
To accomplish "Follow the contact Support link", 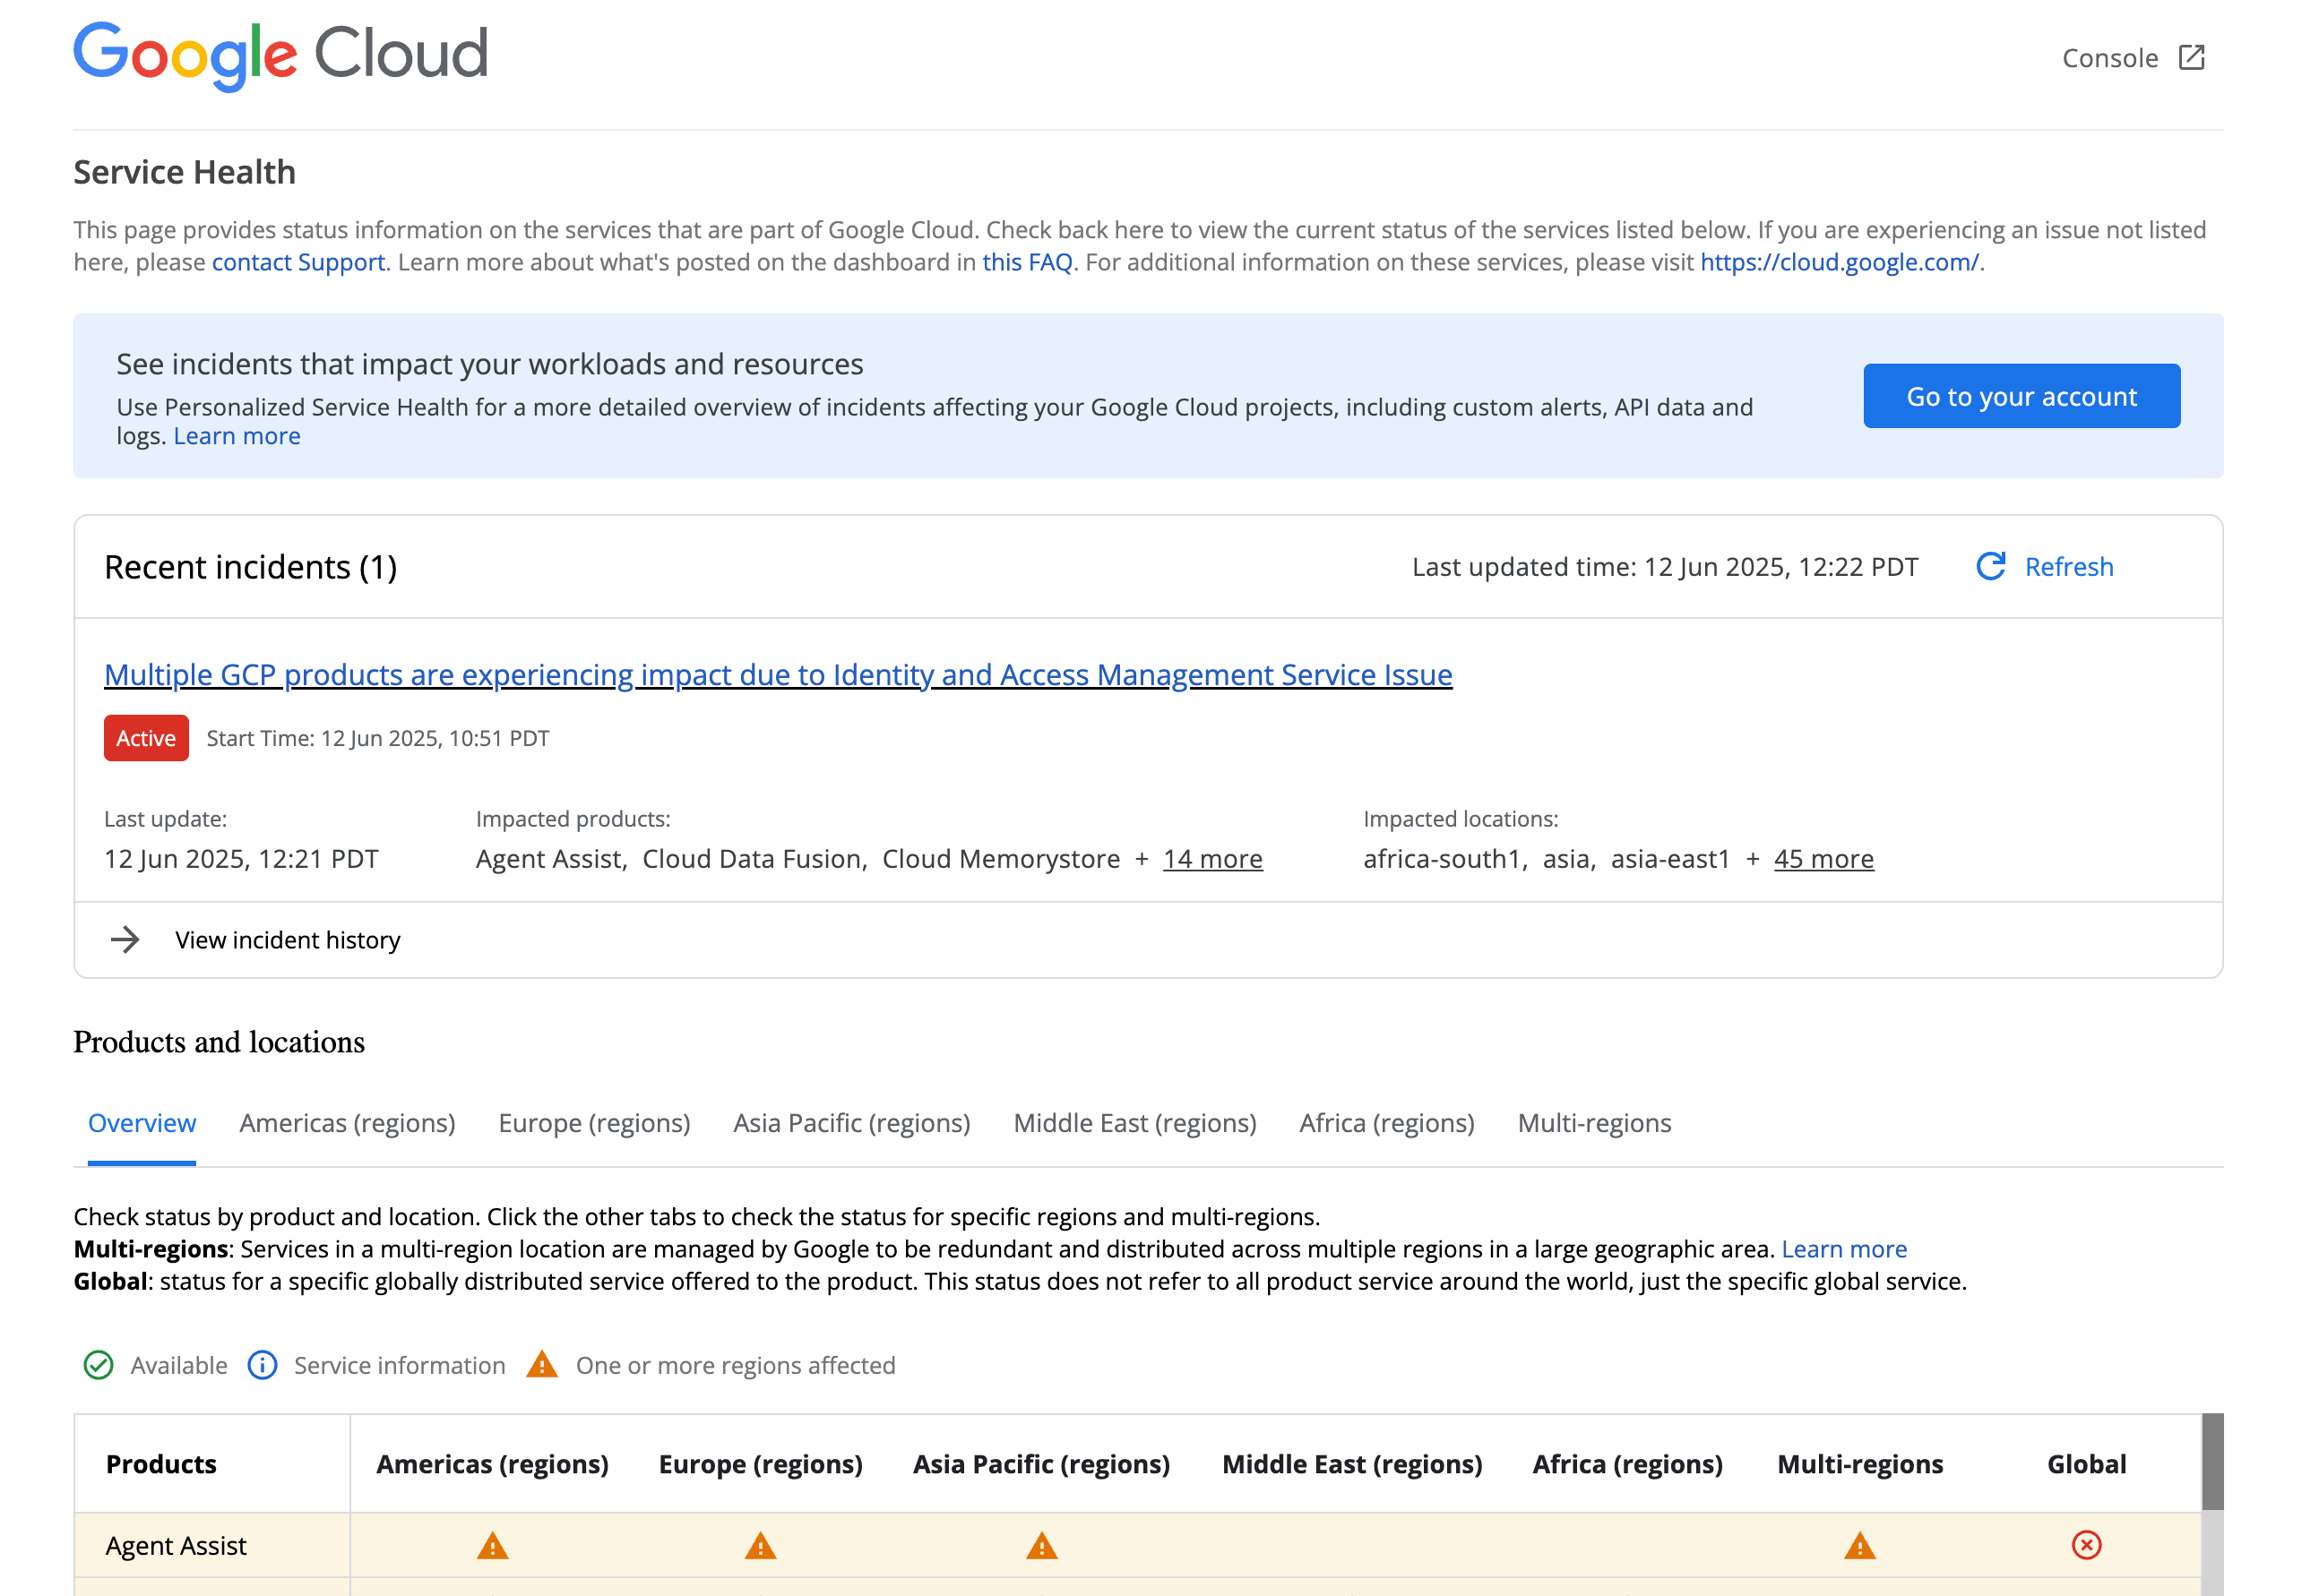I will [x=298, y=262].
